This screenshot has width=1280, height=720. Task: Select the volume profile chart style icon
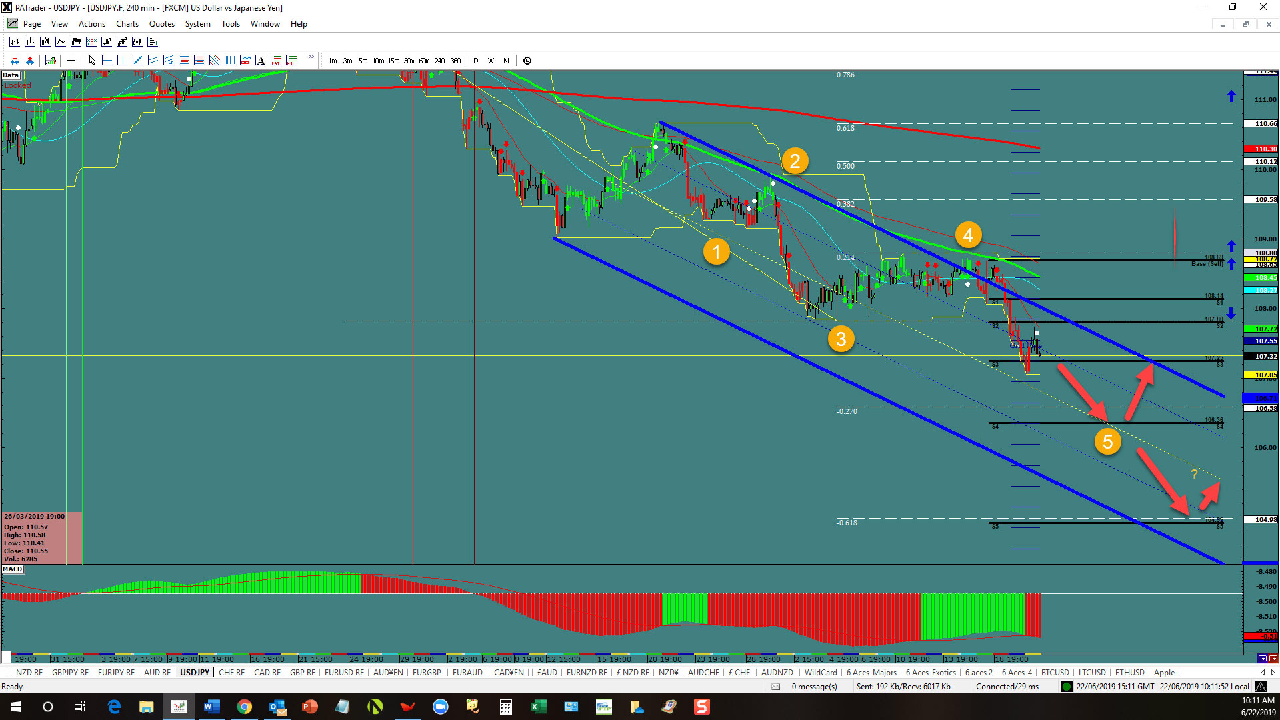coord(153,42)
